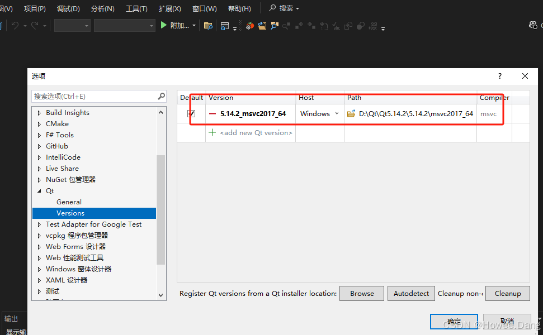
Task: Select the IntelliCode options item
Action: [x=63, y=157]
